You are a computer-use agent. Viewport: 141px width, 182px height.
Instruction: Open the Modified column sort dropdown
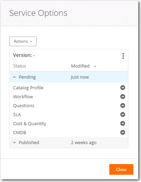coord(95,66)
